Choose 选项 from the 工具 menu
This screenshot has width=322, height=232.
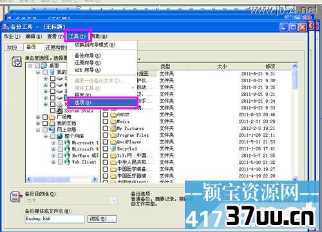click(x=102, y=103)
